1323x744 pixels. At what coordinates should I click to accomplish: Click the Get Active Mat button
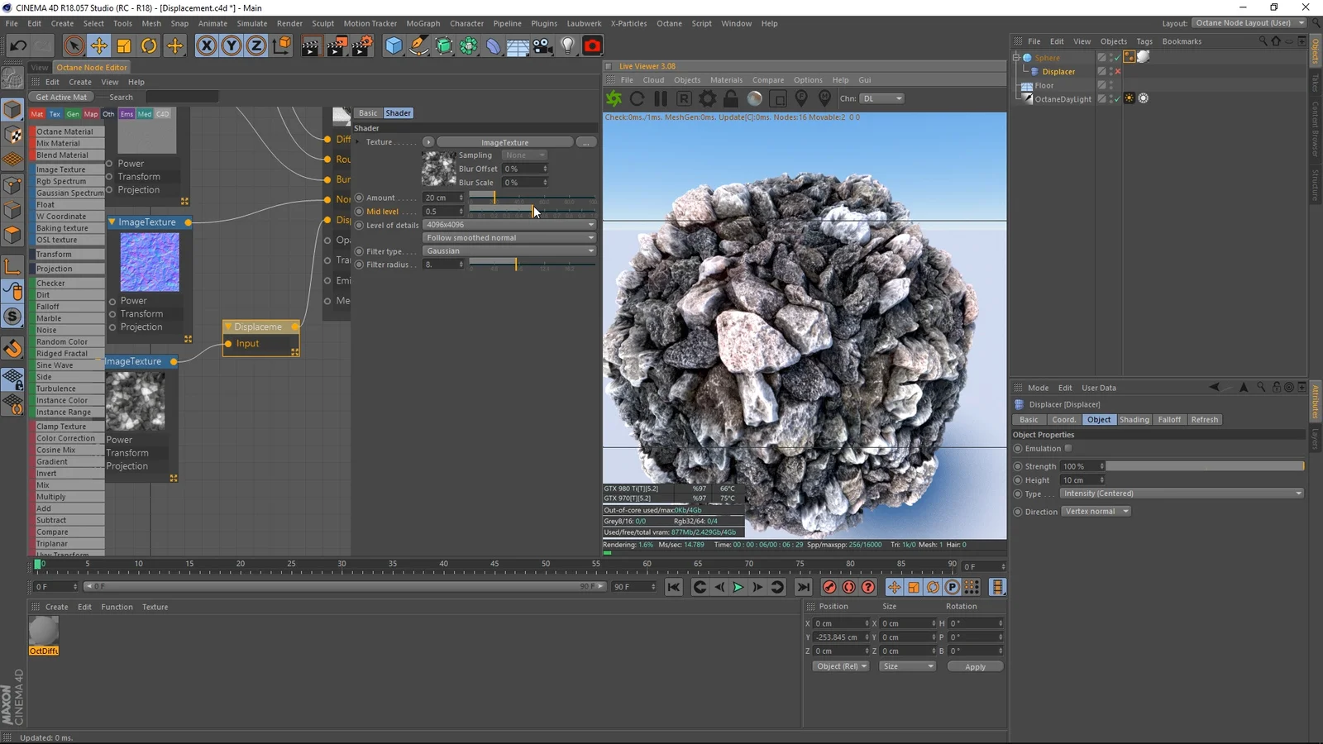(60, 97)
